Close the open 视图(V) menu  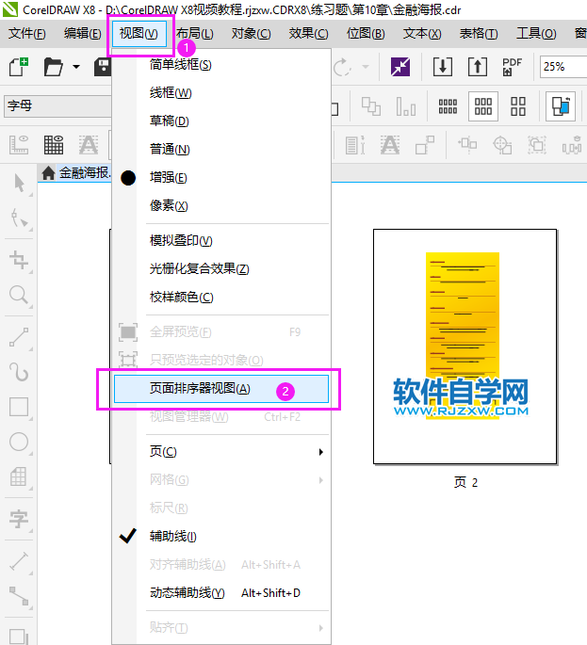[139, 33]
